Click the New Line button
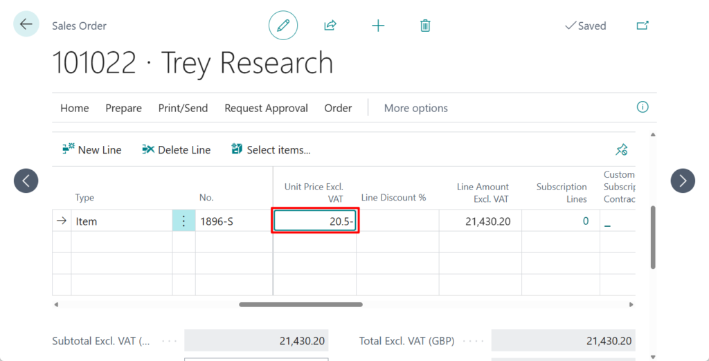The height and width of the screenshot is (361, 709). 92,149
